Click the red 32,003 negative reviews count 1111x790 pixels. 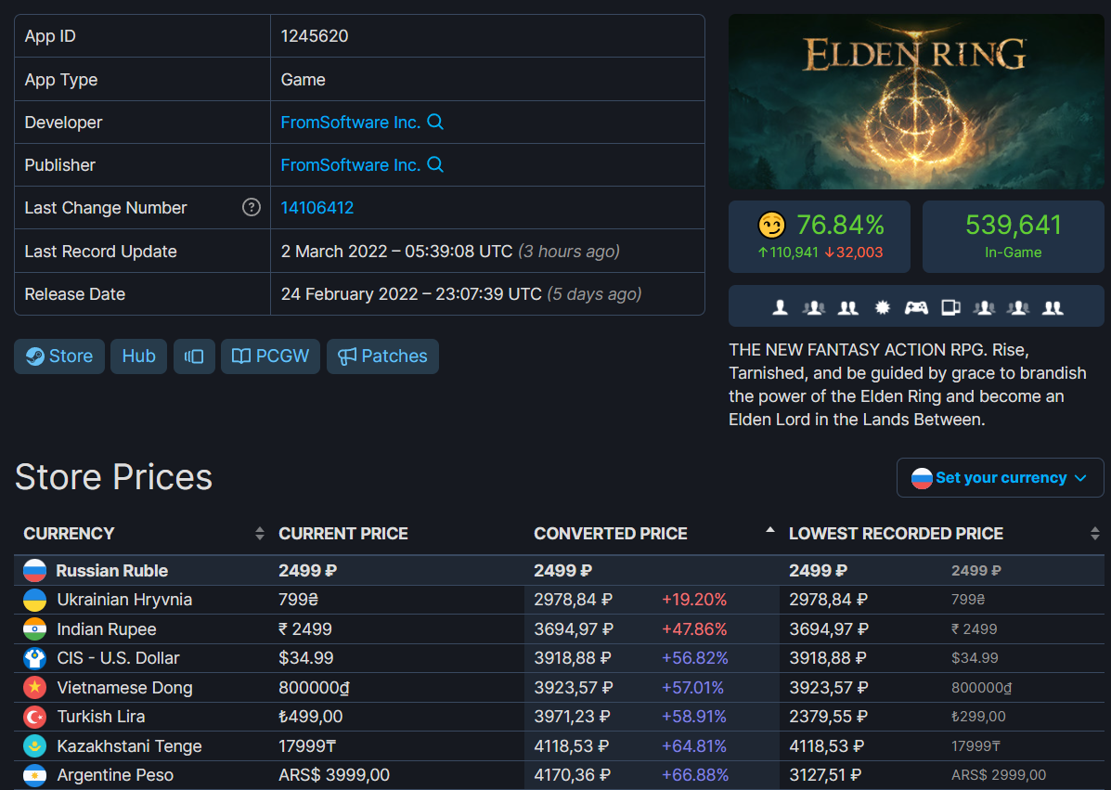point(853,253)
